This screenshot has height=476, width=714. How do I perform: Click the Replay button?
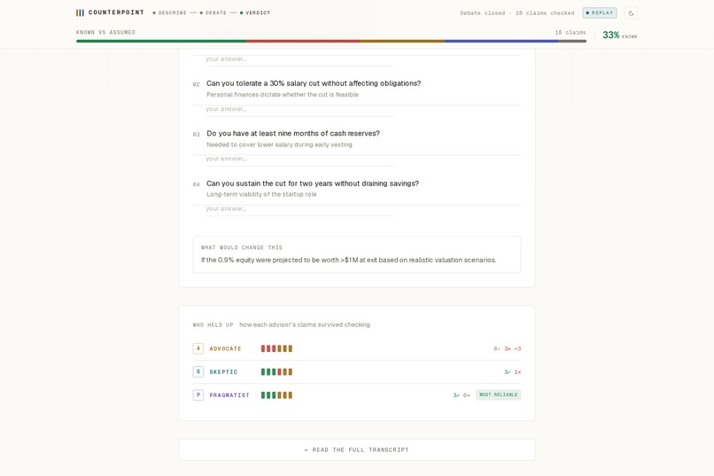(x=600, y=12)
